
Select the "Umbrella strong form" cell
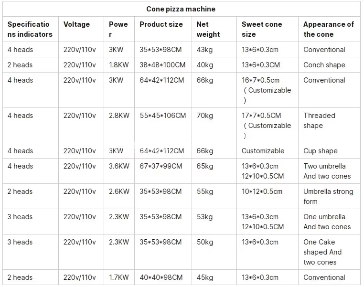pos(328,196)
